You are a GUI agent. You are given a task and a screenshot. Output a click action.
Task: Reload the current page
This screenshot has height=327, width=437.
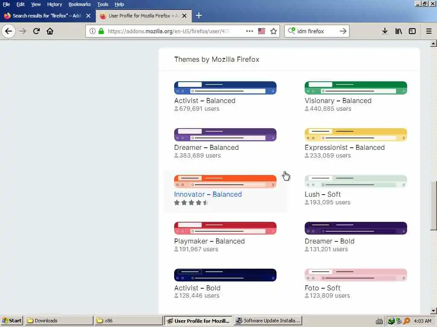[x=36, y=31]
